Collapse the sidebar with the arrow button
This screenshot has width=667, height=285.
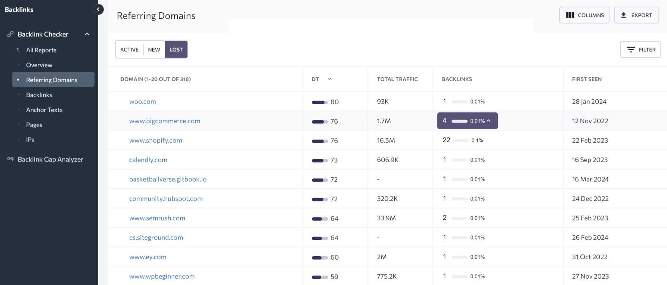click(x=98, y=9)
